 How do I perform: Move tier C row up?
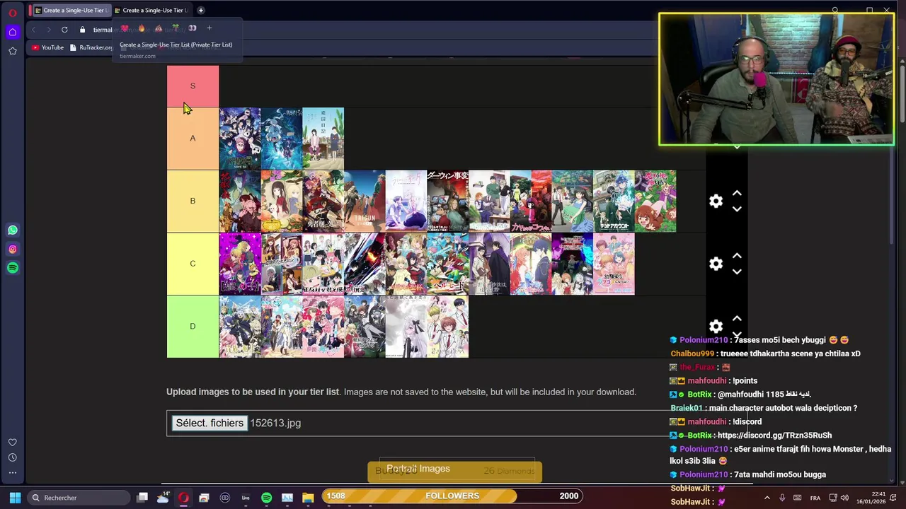click(x=737, y=256)
